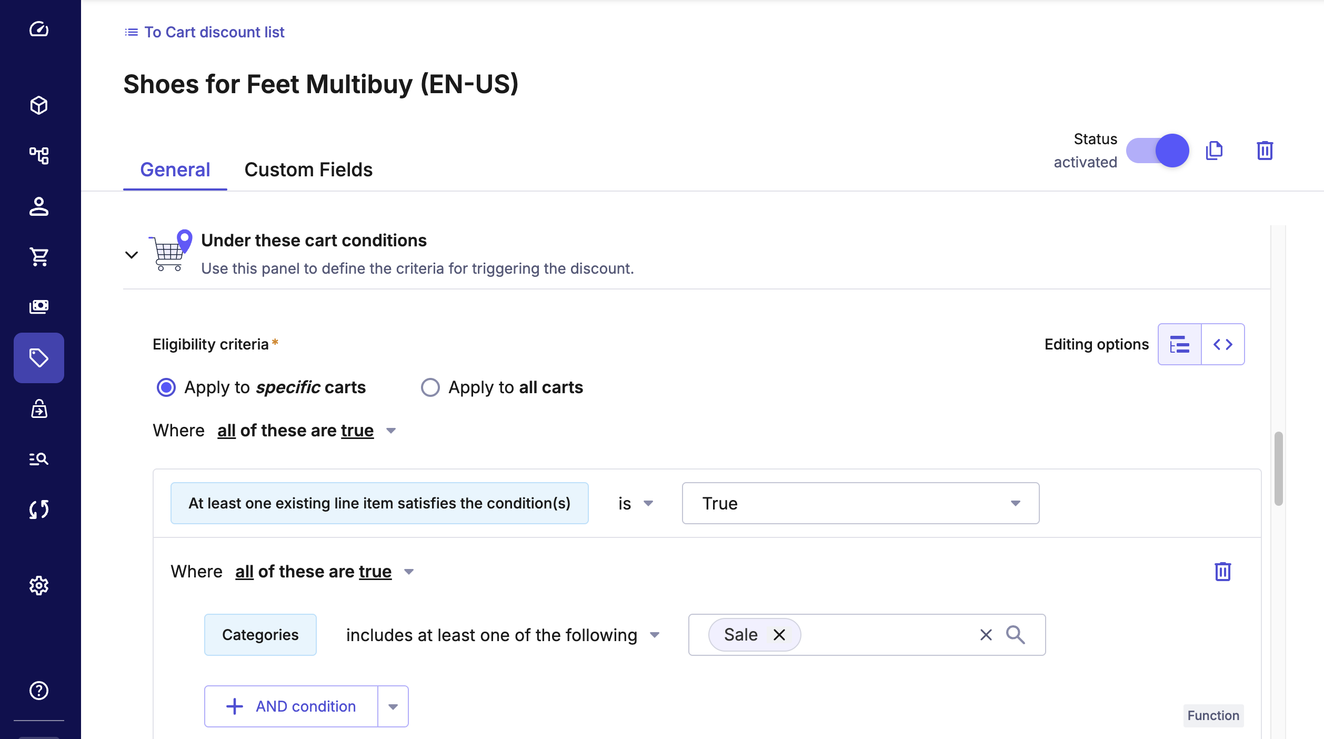Collapse the cart conditions panel chevron

pyautogui.click(x=132, y=255)
